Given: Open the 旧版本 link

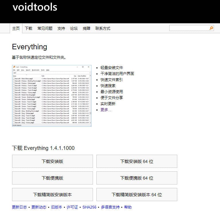Looking at the screenshot, I should pyautogui.click(x=57, y=207).
